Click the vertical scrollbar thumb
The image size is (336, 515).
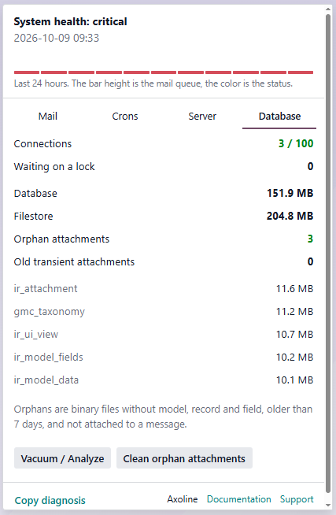point(328,253)
